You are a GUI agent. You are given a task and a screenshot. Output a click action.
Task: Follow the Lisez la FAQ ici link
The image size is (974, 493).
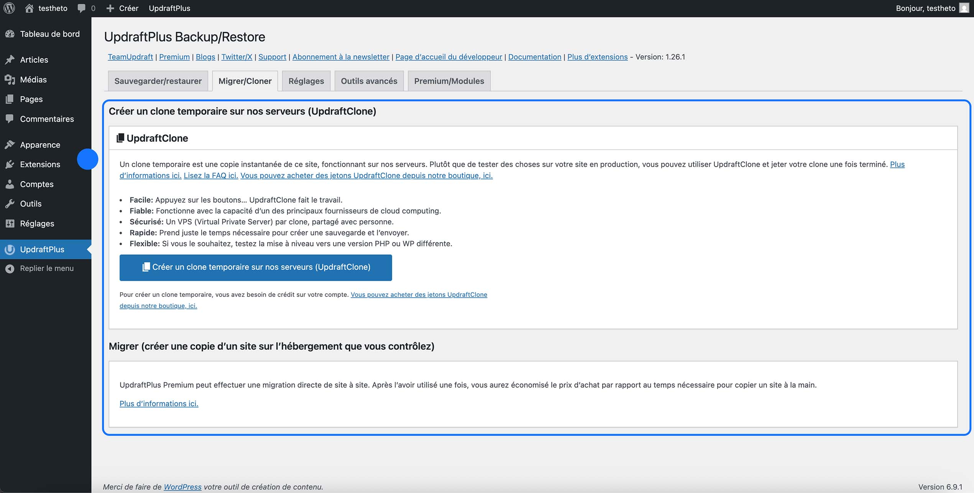pyautogui.click(x=210, y=175)
